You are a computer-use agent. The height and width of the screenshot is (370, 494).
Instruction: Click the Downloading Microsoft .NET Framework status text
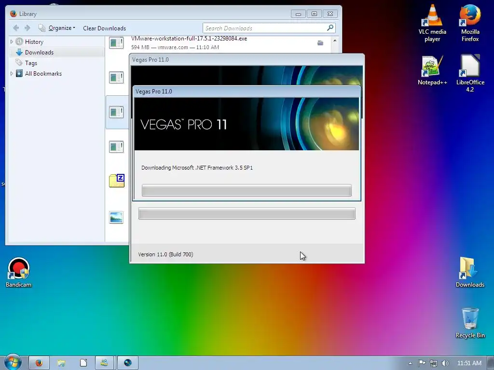click(197, 168)
